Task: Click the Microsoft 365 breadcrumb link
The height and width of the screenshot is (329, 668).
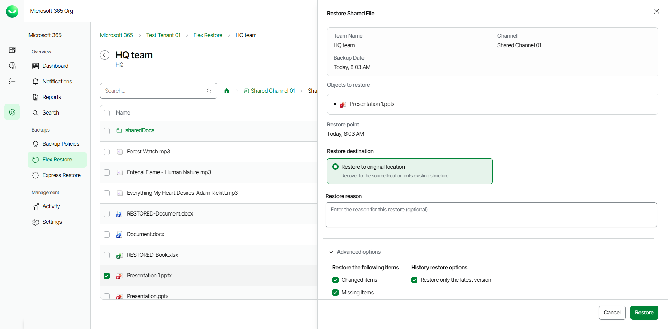Action: pyautogui.click(x=116, y=35)
